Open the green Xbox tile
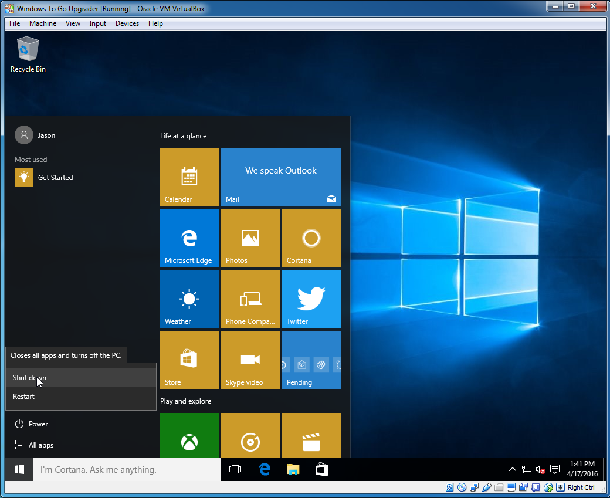Viewport: 610px width, 498px height. click(189, 435)
